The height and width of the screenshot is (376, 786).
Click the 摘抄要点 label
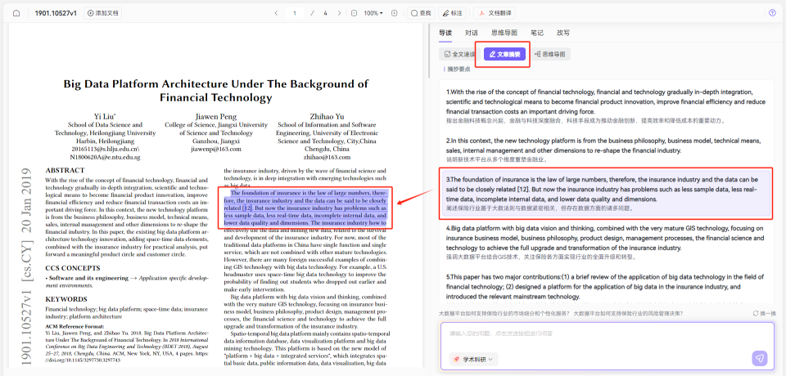458,69
